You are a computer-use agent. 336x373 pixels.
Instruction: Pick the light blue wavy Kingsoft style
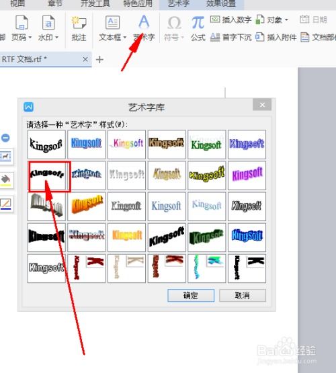pos(207,206)
